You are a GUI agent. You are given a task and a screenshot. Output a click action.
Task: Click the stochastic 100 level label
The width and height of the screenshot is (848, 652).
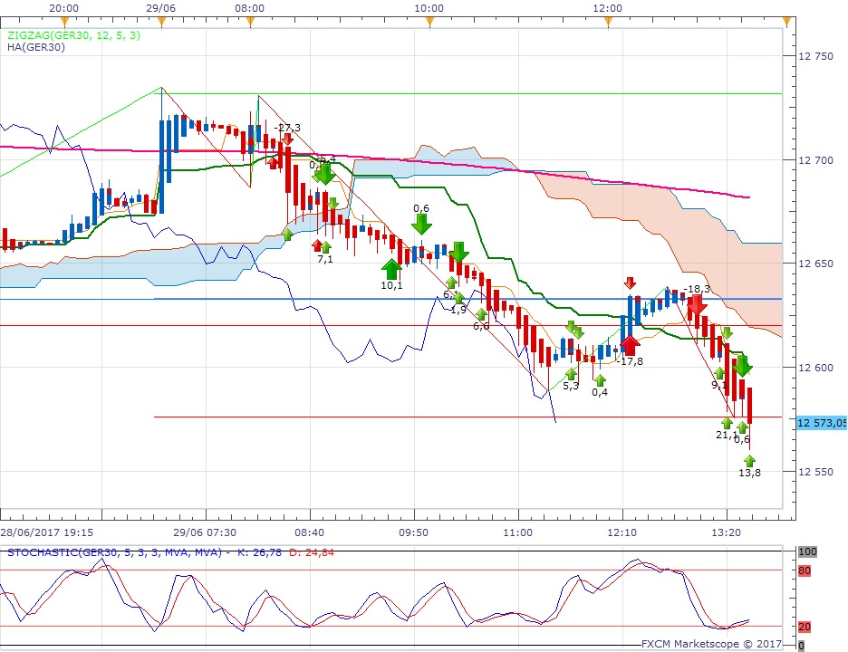pyautogui.click(x=807, y=552)
